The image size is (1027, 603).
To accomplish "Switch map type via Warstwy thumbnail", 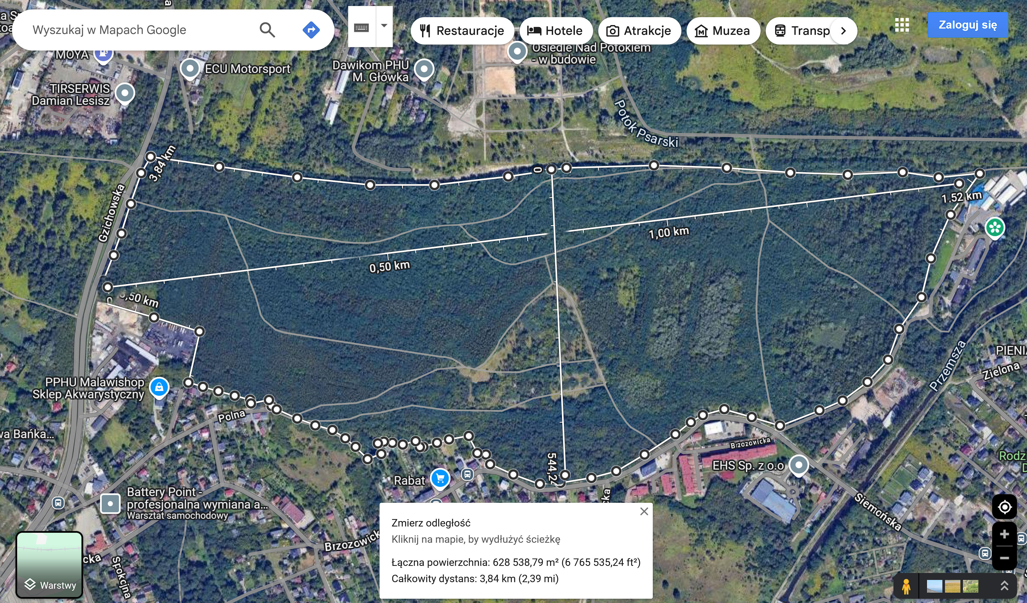I will 49,564.
